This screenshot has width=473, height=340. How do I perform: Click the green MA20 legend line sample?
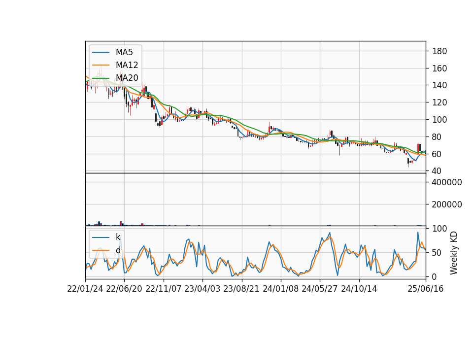coord(101,78)
